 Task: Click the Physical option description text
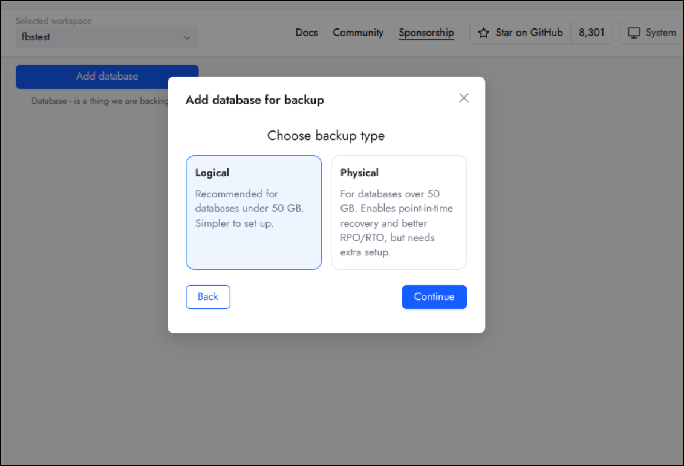[397, 223]
